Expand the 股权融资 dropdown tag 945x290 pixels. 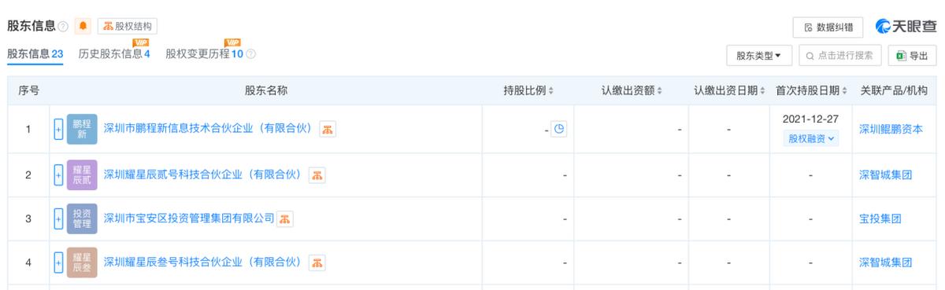[810, 138]
